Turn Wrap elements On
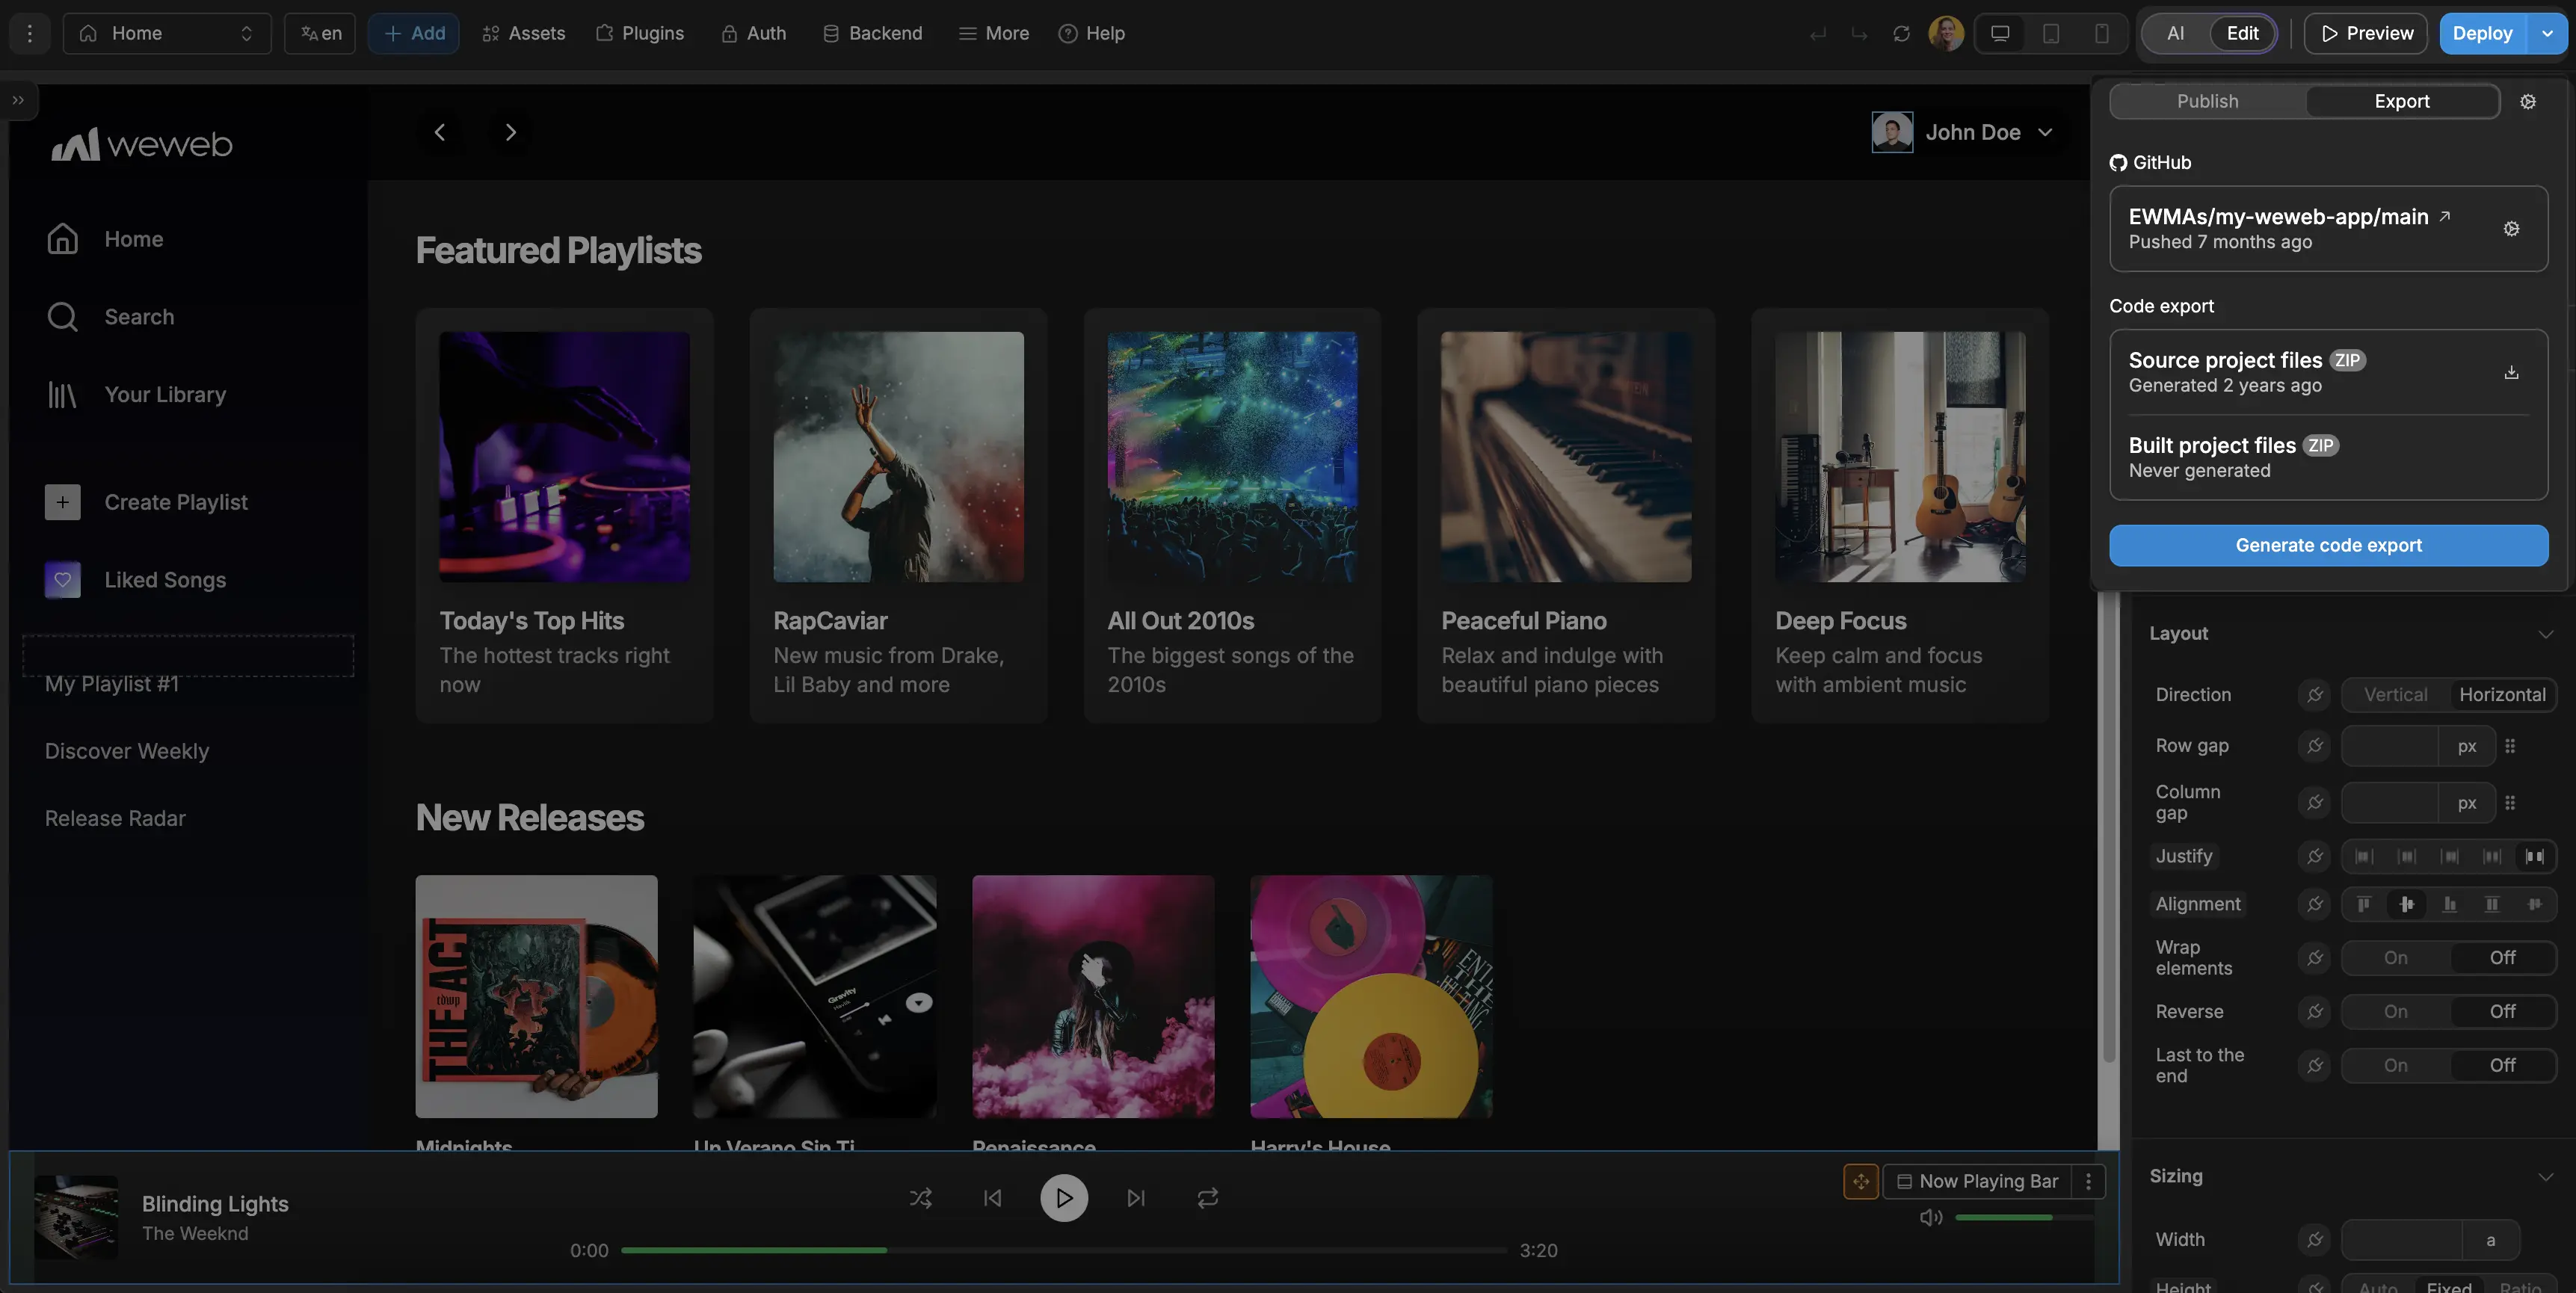 [x=2394, y=957]
